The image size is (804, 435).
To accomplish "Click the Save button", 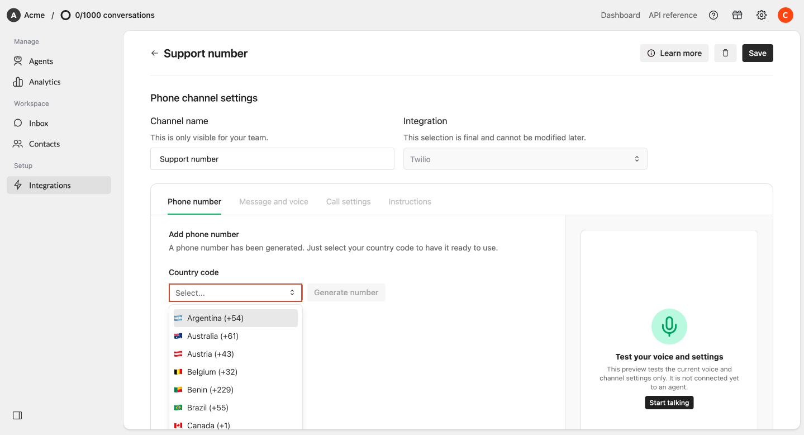I will [x=758, y=53].
